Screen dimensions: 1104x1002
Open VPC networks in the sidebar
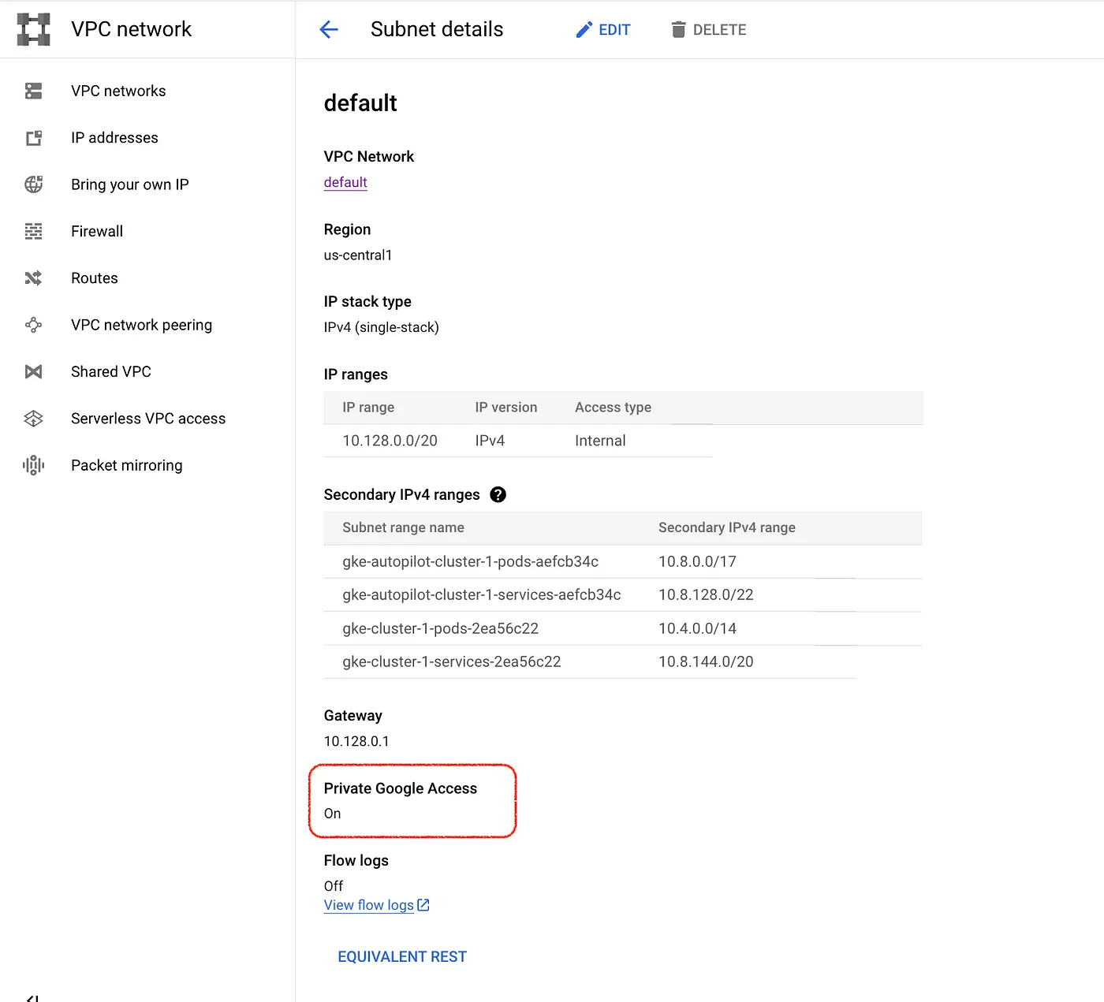pyautogui.click(x=118, y=91)
